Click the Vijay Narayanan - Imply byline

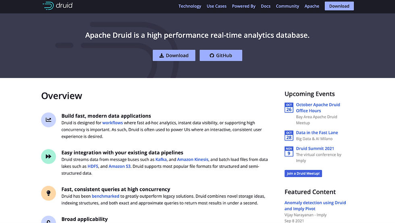click(x=306, y=215)
